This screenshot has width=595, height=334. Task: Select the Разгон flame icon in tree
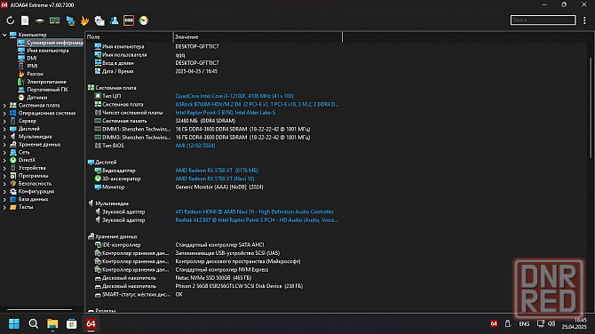coord(21,74)
